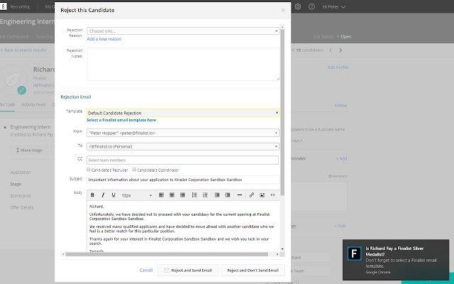Align body text right
This screenshot has height=284, width=454.
(x=182, y=195)
